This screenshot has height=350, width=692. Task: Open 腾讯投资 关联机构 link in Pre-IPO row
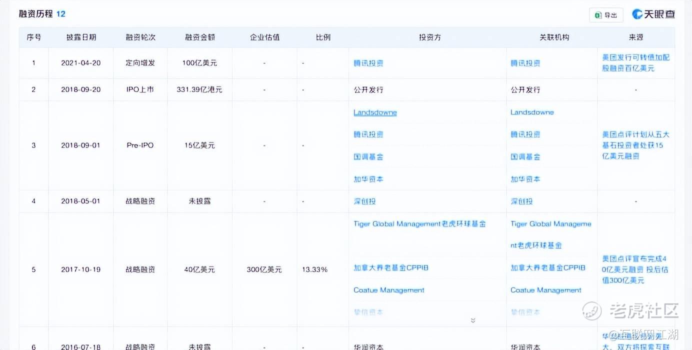click(525, 134)
